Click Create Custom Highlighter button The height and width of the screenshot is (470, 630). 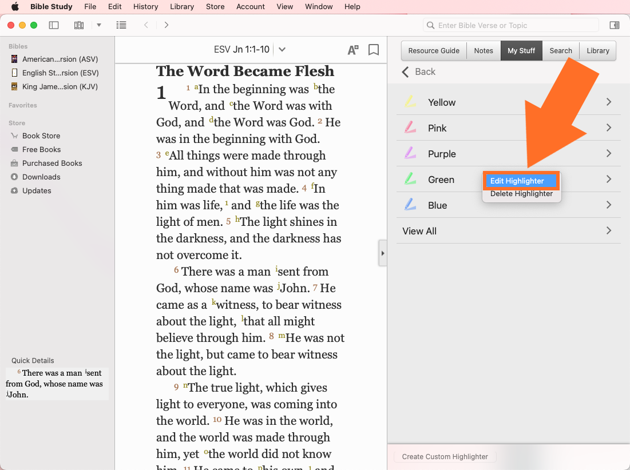pos(445,456)
